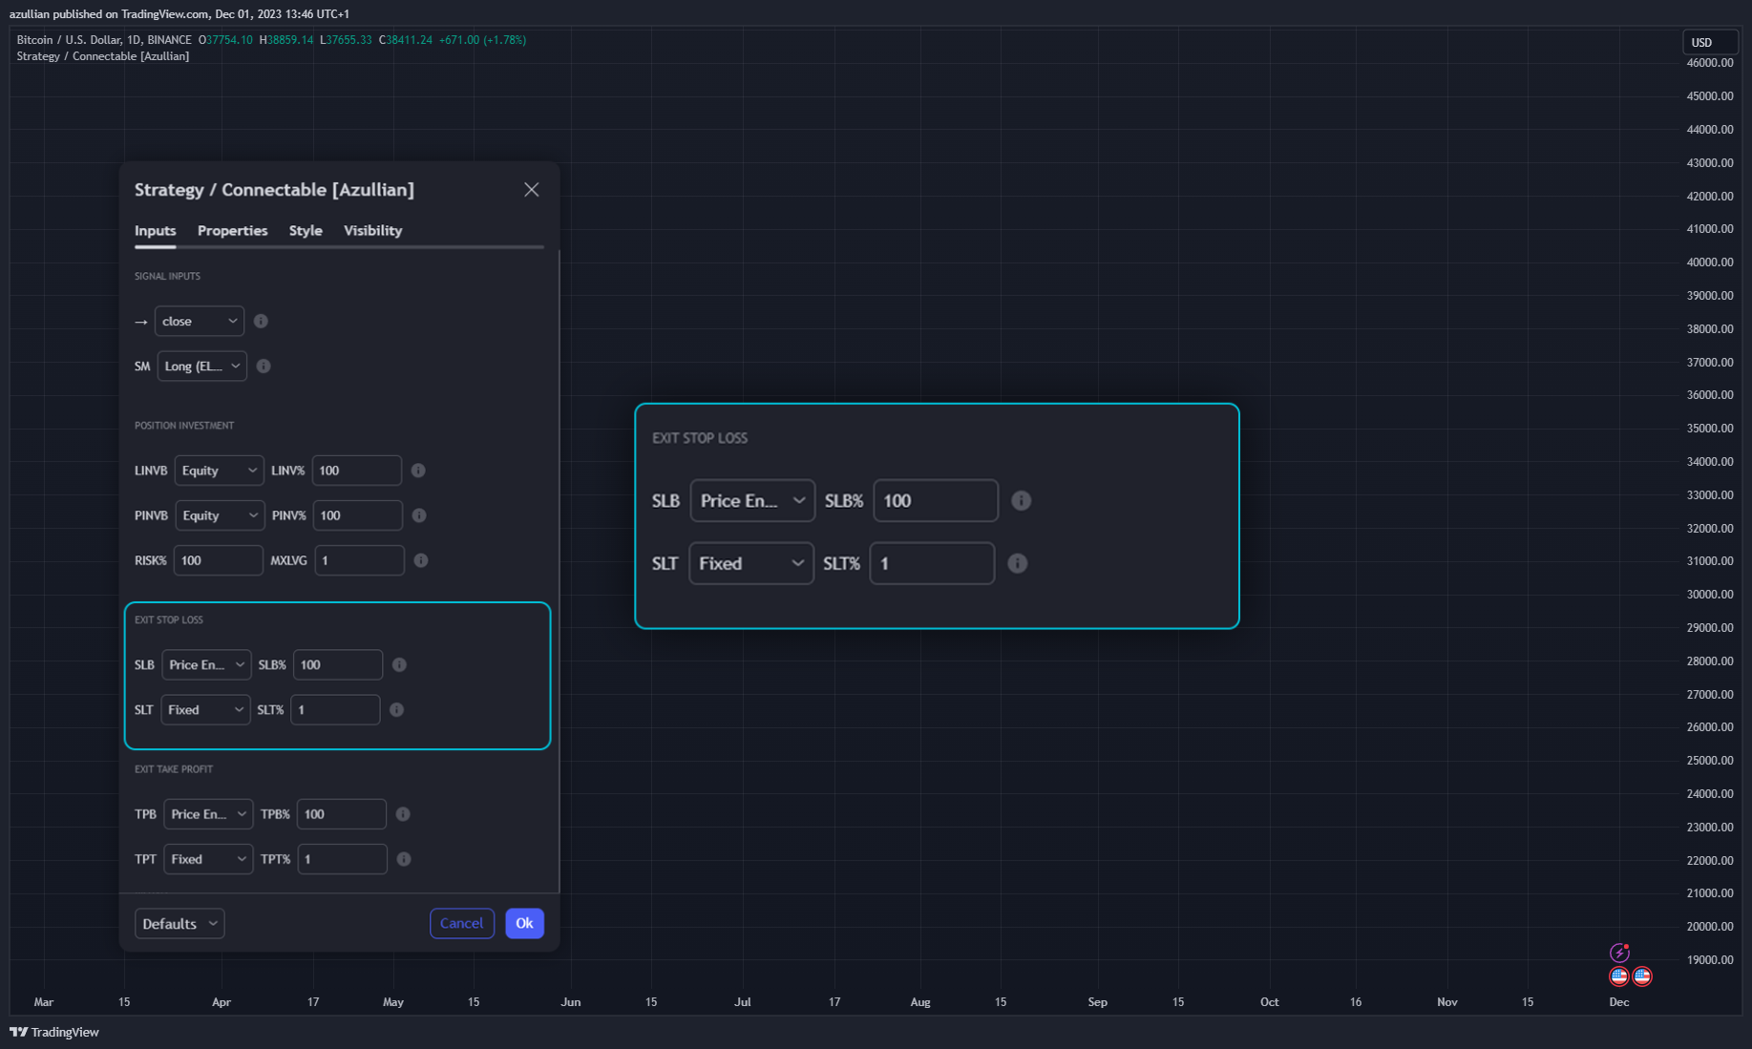Screen dimensions: 1752x1049
Task: Click info icon beside SLB% in settings dialog
Action: pos(399,665)
